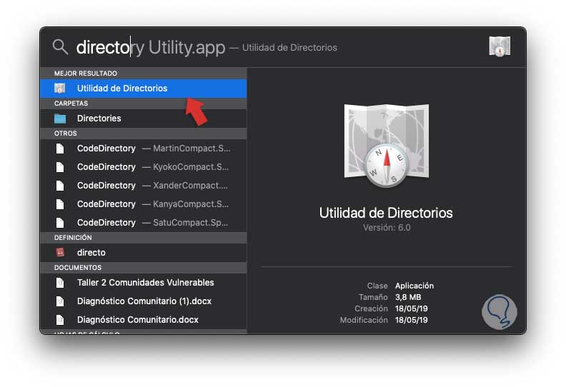Viewport: 566px width, 387px height.
Task: Click the Aplicación class value
Action: click(x=414, y=286)
